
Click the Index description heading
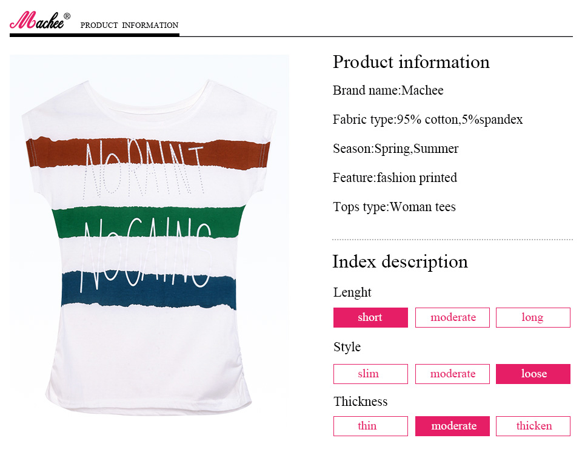pos(400,261)
